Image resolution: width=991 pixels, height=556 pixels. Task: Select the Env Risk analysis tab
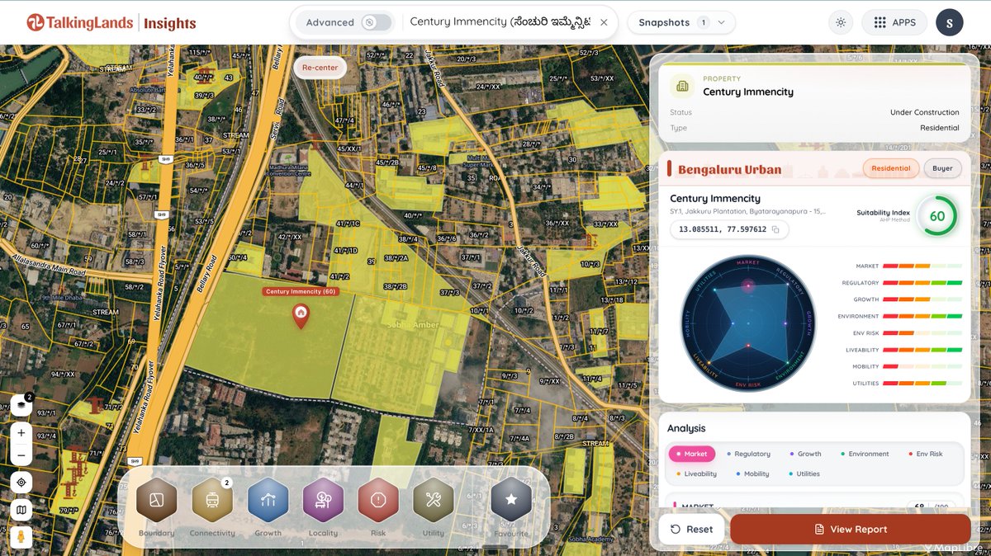click(925, 454)
